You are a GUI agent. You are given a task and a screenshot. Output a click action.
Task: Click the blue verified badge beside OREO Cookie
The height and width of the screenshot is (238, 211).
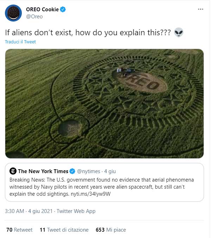pos(63,9)
